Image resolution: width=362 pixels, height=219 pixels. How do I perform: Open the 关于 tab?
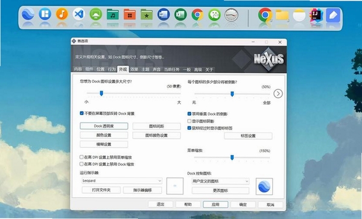209,69
